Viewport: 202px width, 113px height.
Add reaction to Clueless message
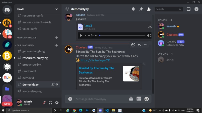tap(133, 45)
